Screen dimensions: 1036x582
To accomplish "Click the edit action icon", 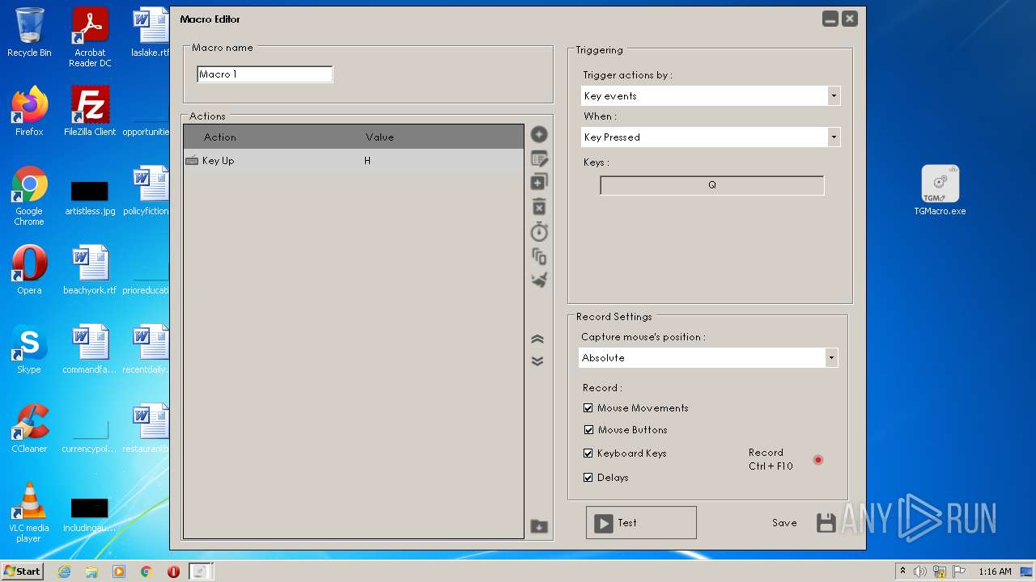I will 539,158.
